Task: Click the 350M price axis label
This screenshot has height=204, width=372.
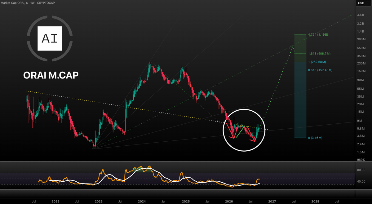Action: 361,56
